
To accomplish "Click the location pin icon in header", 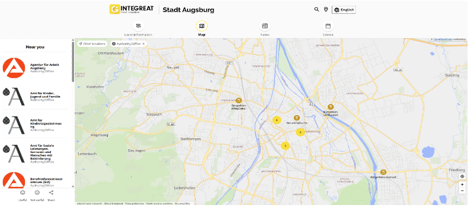I will [x=326, y=10].
